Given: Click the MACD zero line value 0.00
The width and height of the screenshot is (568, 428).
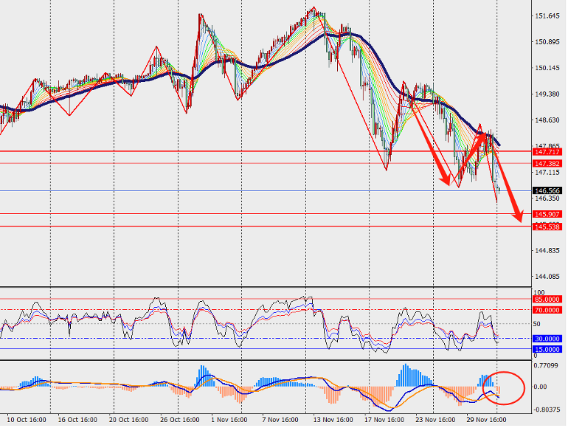Looking at the screenshot, I should (x=540, y=387).
